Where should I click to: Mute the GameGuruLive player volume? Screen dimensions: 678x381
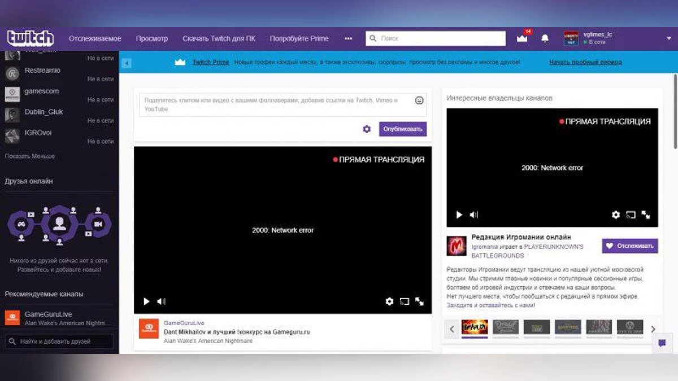pyautogui.click(x=161, y=301)
